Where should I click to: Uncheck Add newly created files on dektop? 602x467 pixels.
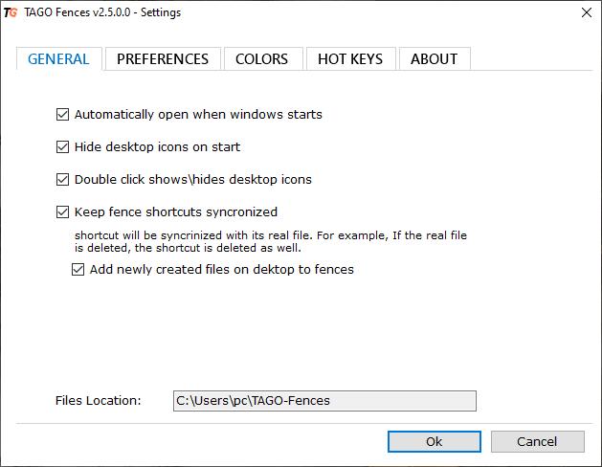coord(78,269)
